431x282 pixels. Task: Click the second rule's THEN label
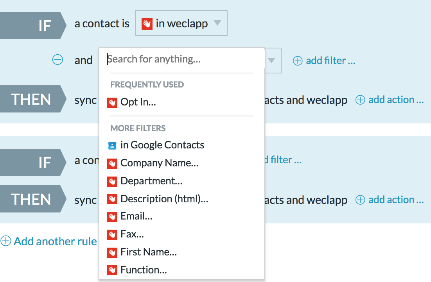pyautogui.click(x=33, y=199)
